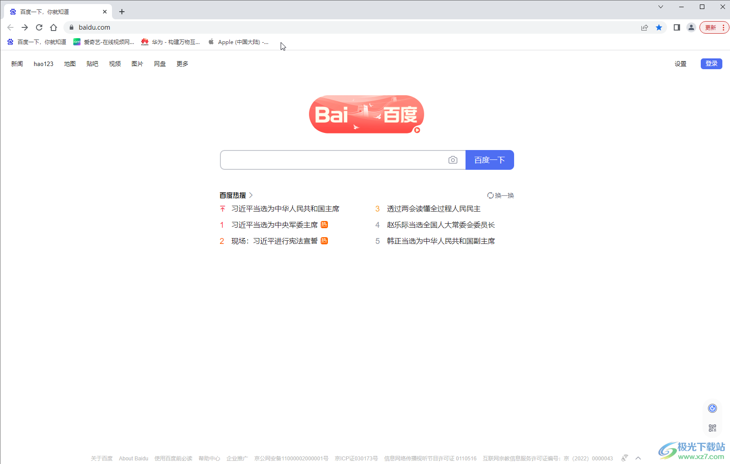730x464 pixels.
Task: Open the Chrome three-dot menu
Action: (x=723, y=27)
